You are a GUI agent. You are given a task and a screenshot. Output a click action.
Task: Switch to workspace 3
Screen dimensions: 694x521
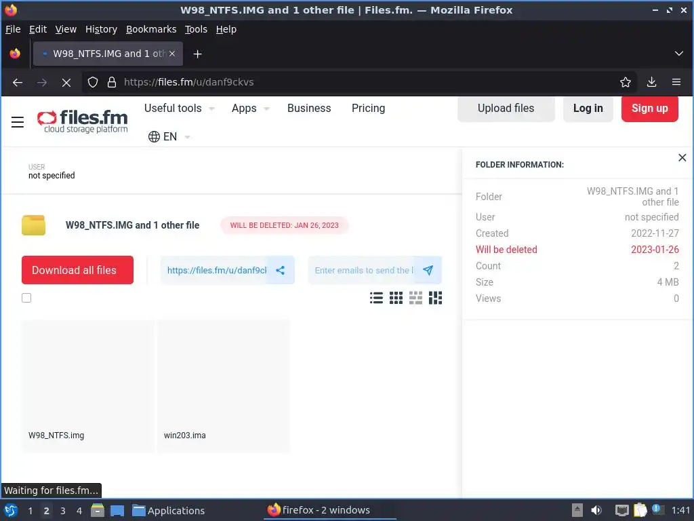point(63,511)
